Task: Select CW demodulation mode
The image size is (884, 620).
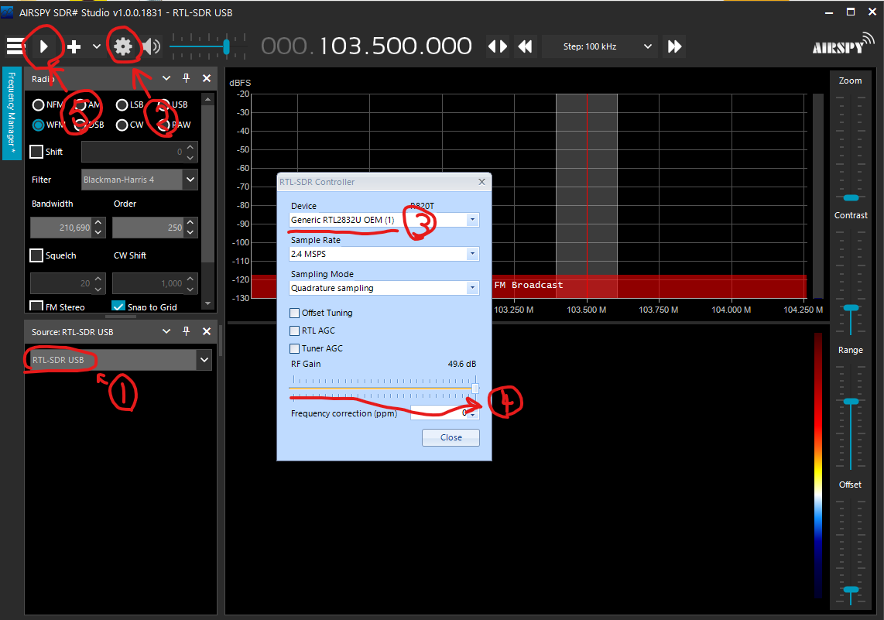Action: [122, 125]
